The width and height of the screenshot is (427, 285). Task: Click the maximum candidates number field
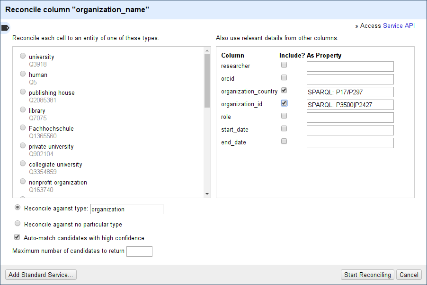[x=140, y=251]
